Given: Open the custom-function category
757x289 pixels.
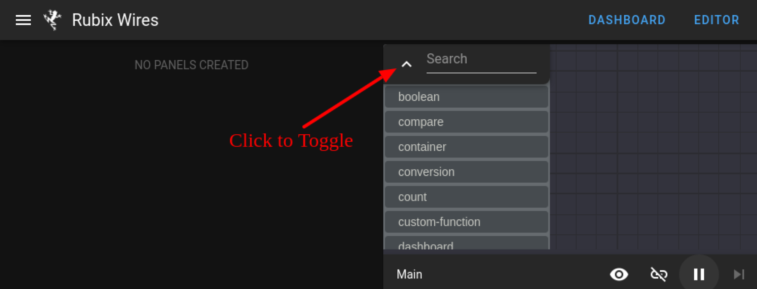Looking at the screenshot, I should coord(466,222).
